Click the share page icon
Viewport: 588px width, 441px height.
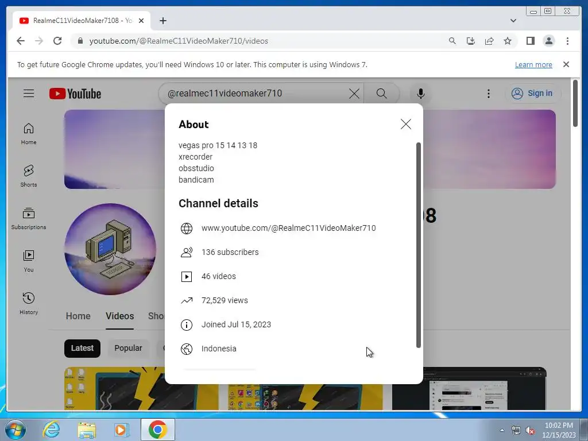489,41
